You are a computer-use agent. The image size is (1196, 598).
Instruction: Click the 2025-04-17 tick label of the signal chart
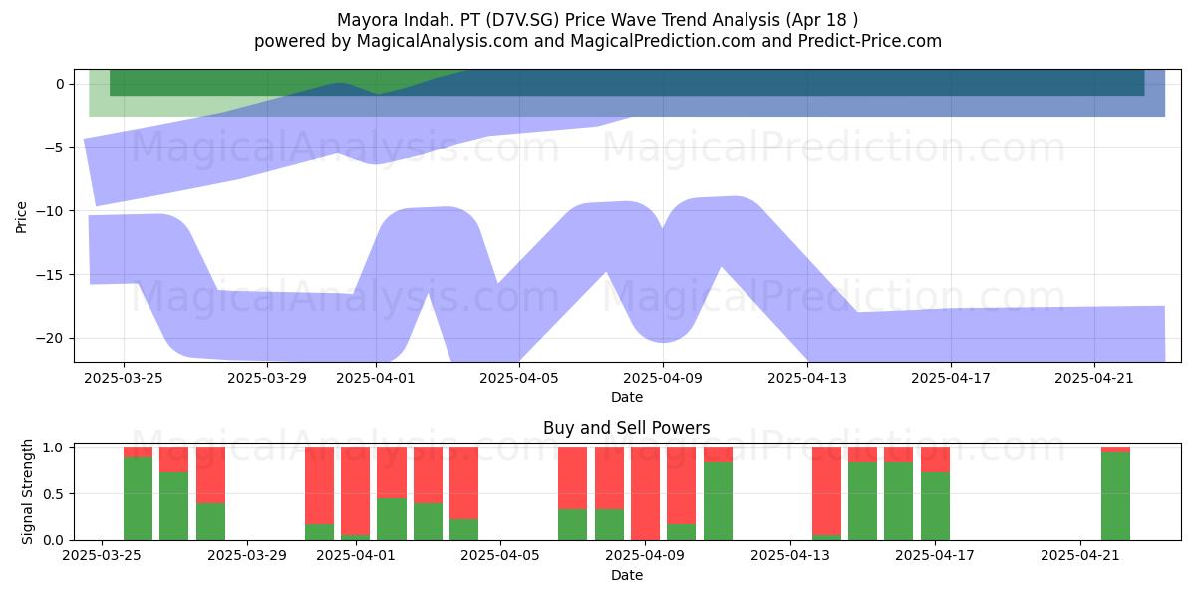point(935,556)
